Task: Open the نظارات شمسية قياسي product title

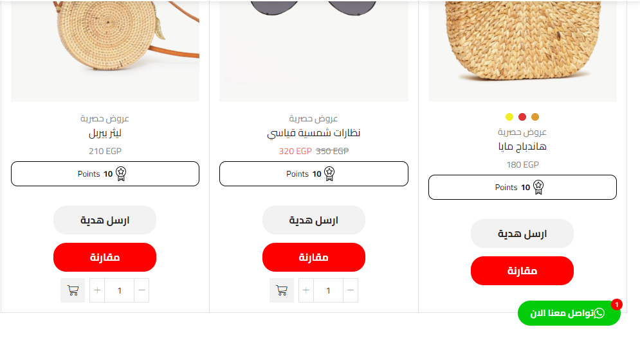Action: coord(314,133)
